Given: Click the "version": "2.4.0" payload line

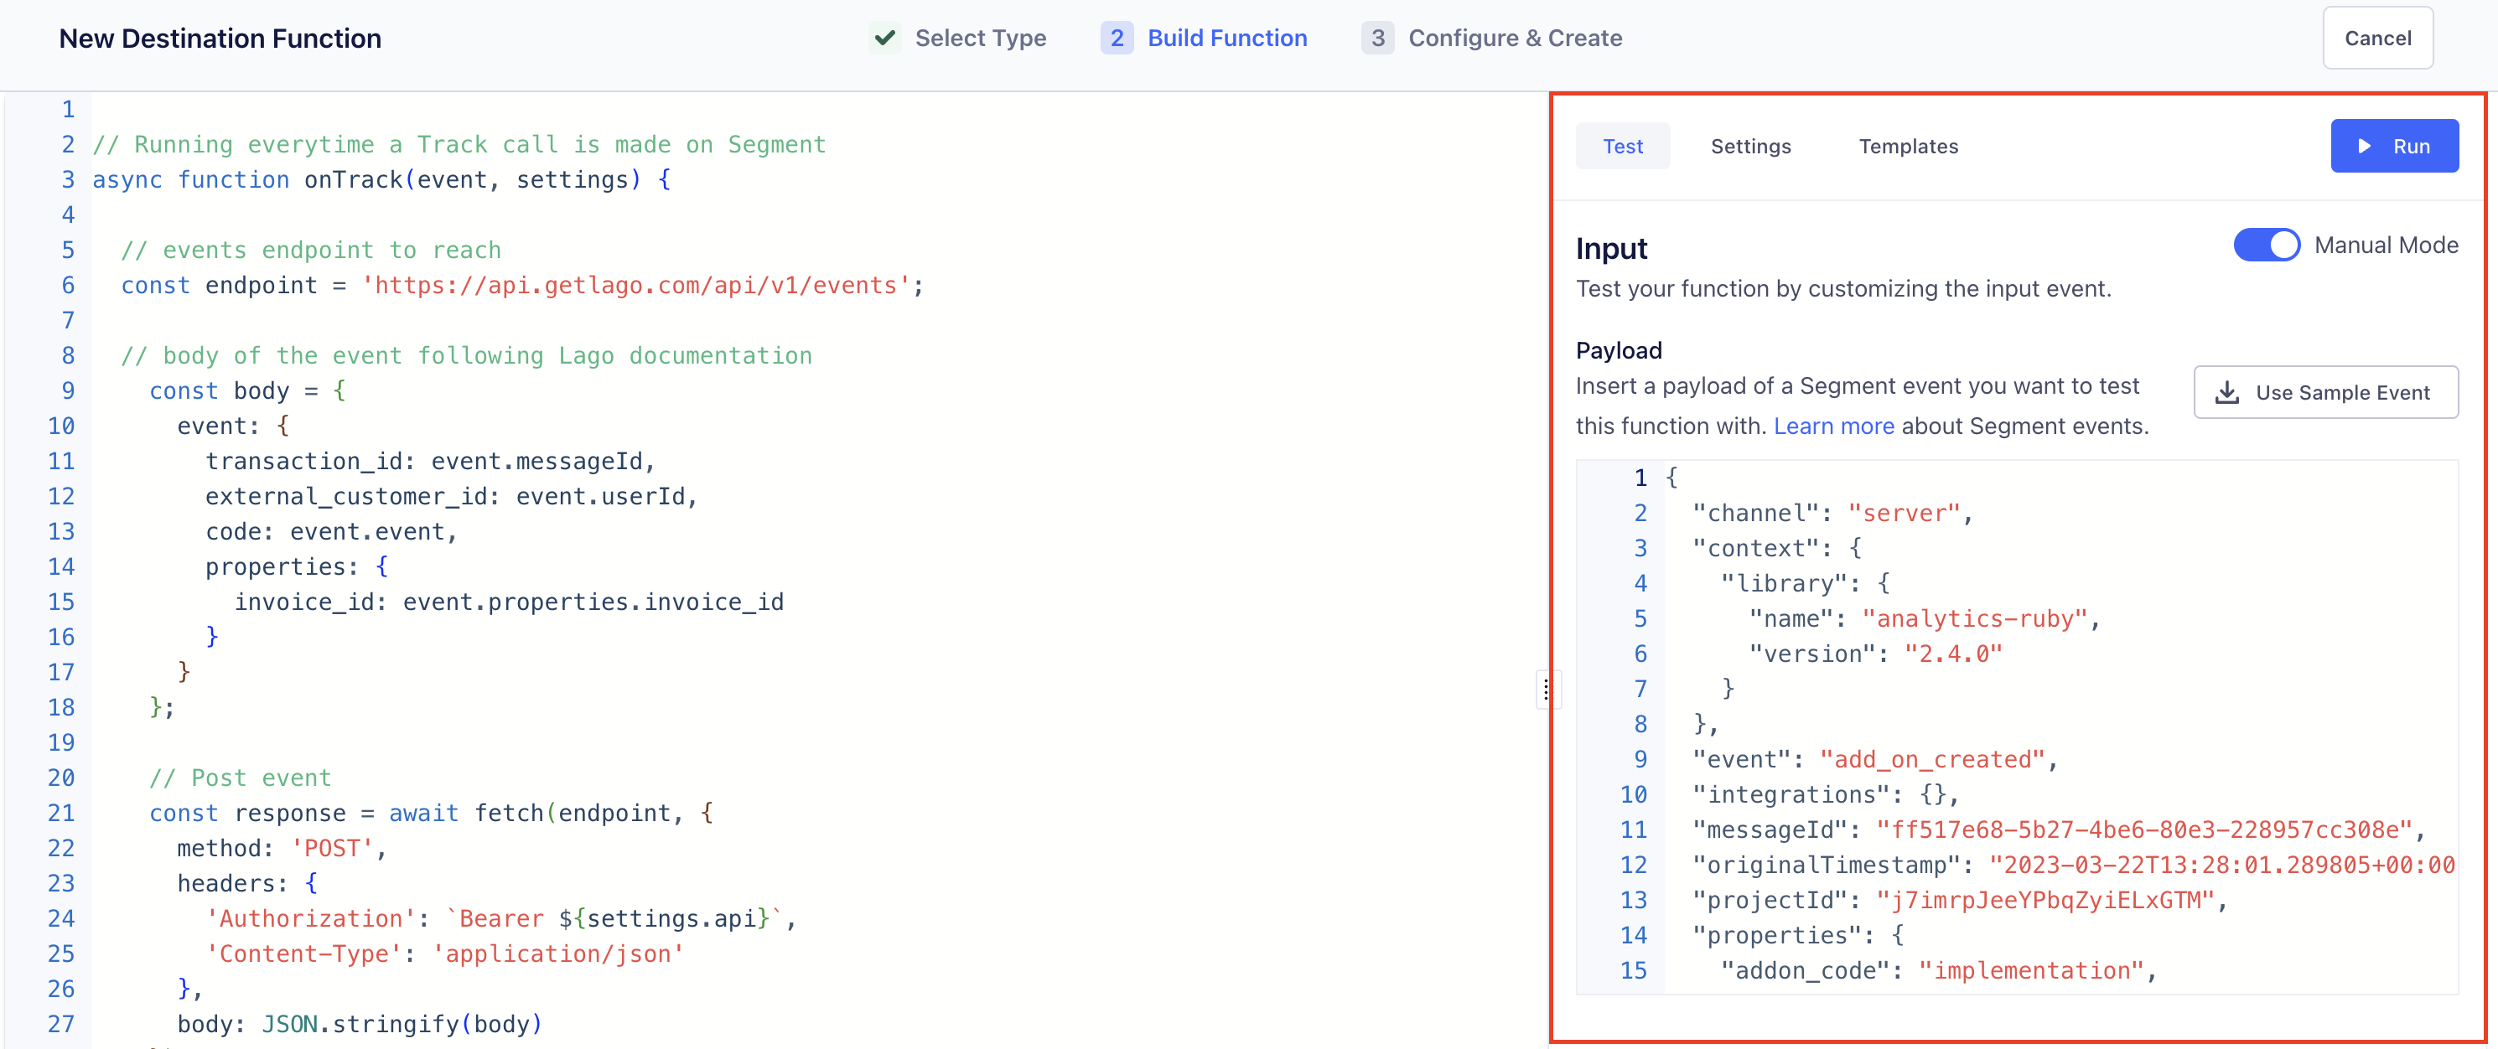Looking at the screenshot, I should pos(1874,654).
